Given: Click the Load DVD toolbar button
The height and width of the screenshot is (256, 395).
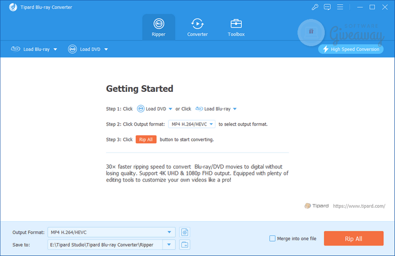Looking at the screenshot, I should (x=85, y=49).
